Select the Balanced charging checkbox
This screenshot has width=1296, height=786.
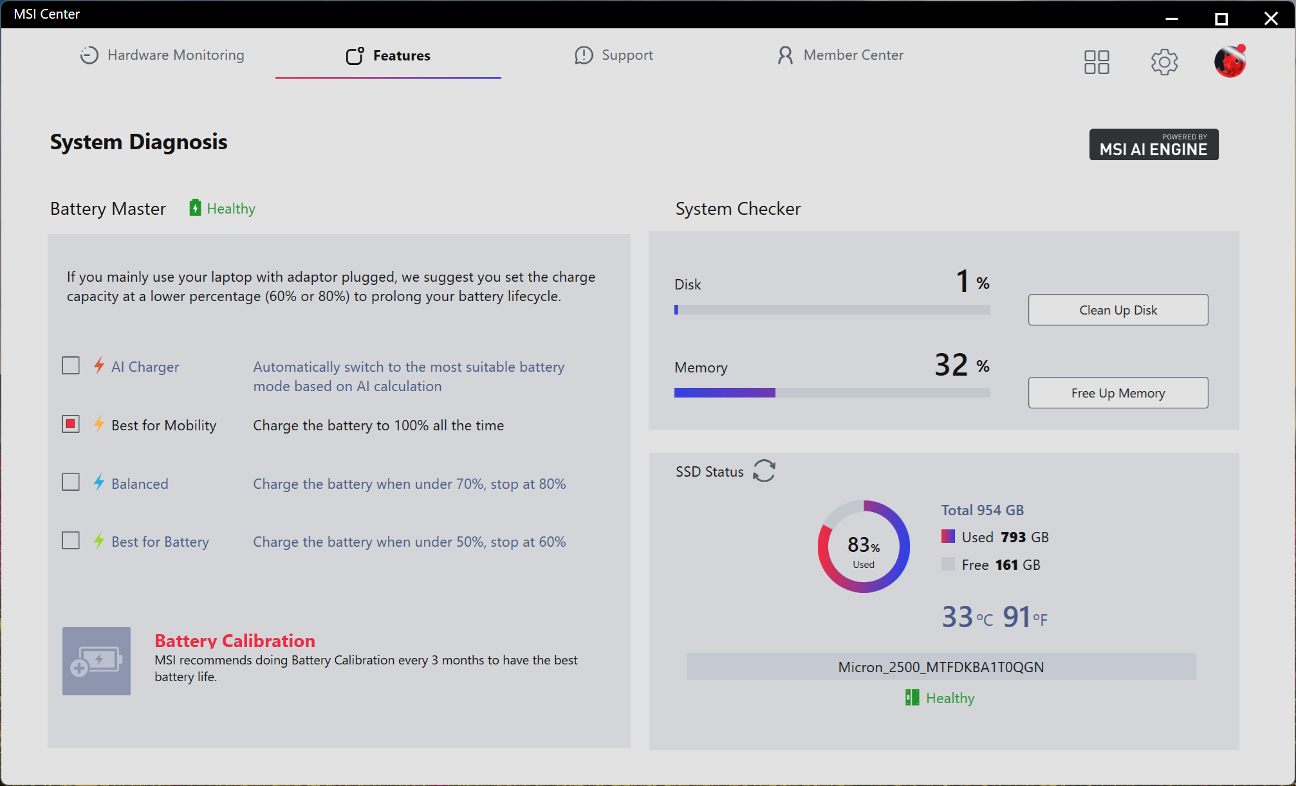[71, 482]
